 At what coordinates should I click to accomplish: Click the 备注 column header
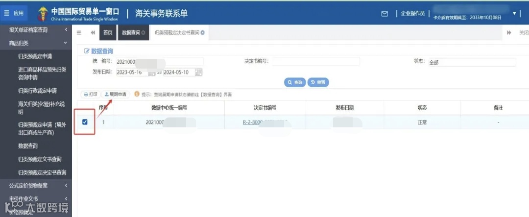click(x=498, y=108)
